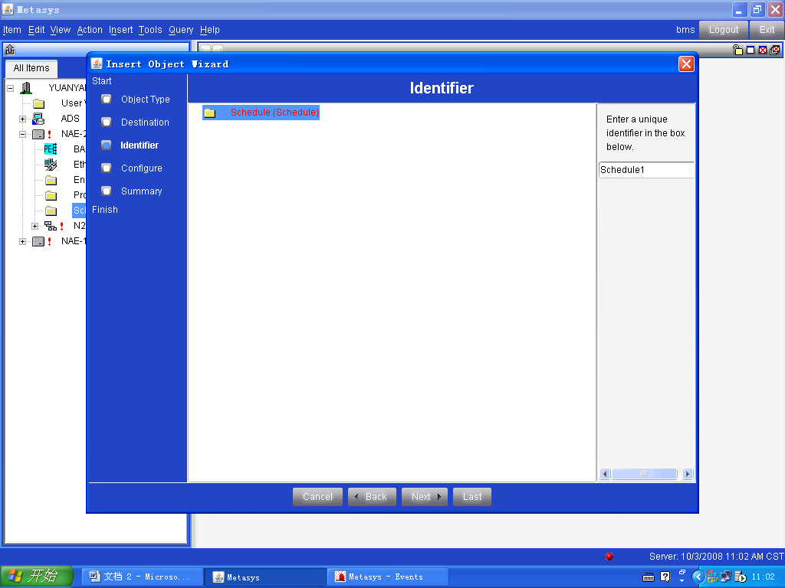Click the red alarm indicator in status bar
Viewport: 785px width, 588px height.
click(609, 557)
